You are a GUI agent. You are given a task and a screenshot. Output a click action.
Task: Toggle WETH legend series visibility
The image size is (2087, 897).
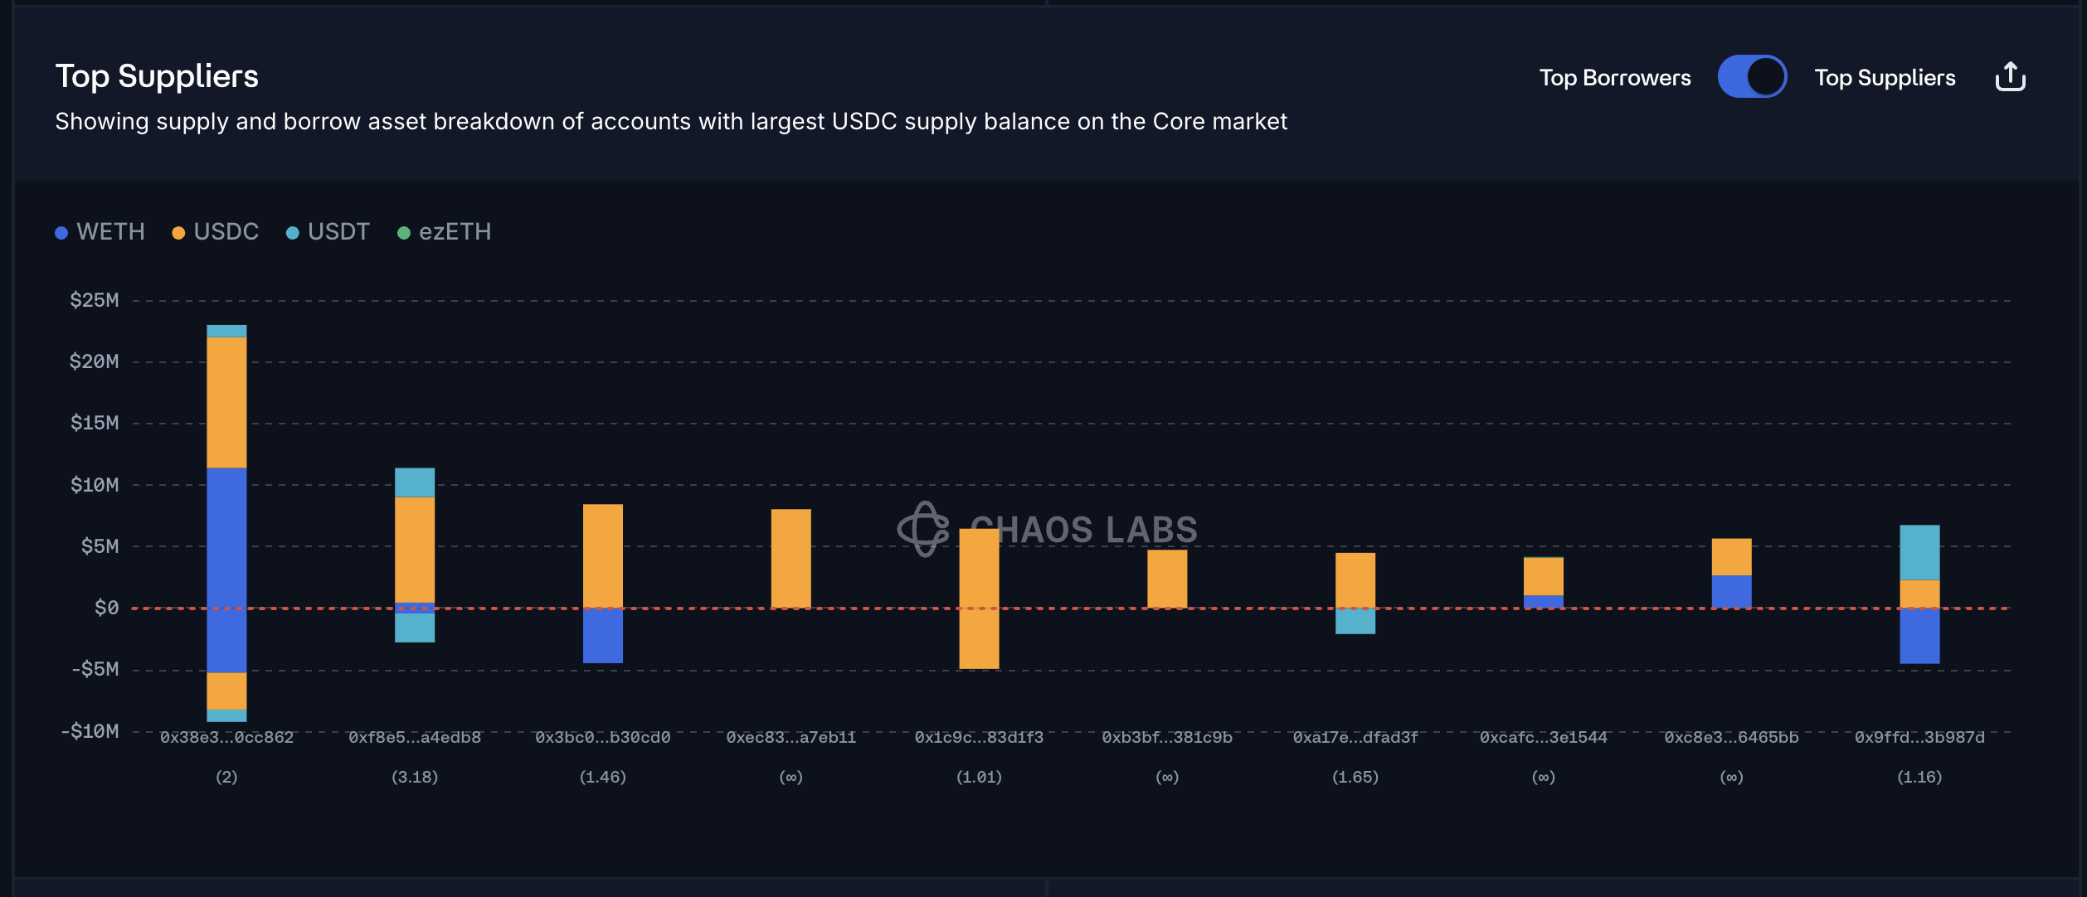[109, 231]
